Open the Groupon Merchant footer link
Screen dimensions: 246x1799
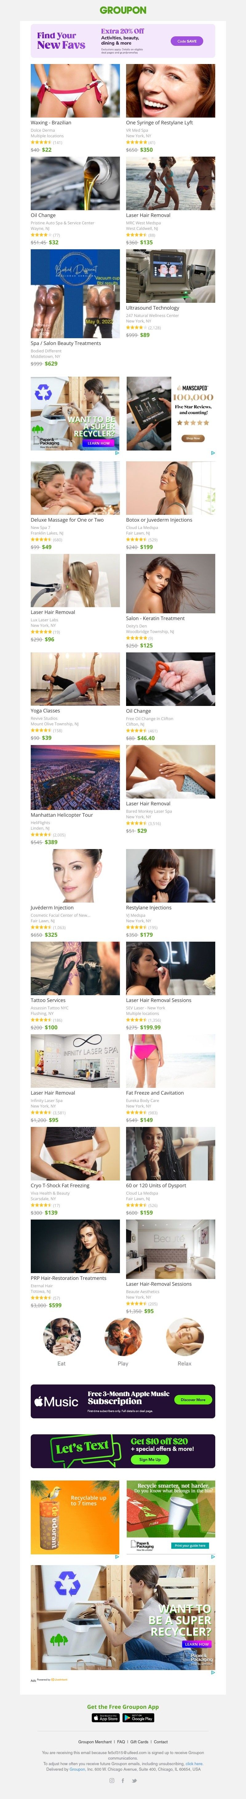pyautogui.click(x=95, y=1741)
